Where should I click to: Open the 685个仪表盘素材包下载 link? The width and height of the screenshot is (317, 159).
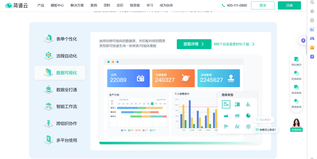231,44
